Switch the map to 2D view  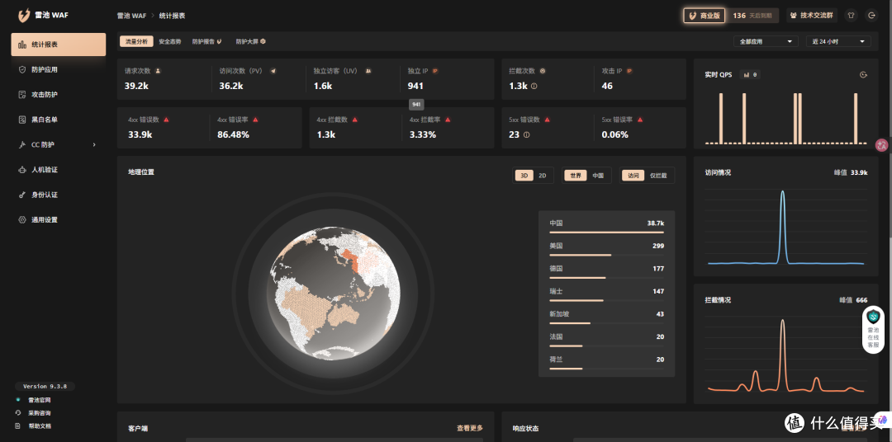pos(542,176)
